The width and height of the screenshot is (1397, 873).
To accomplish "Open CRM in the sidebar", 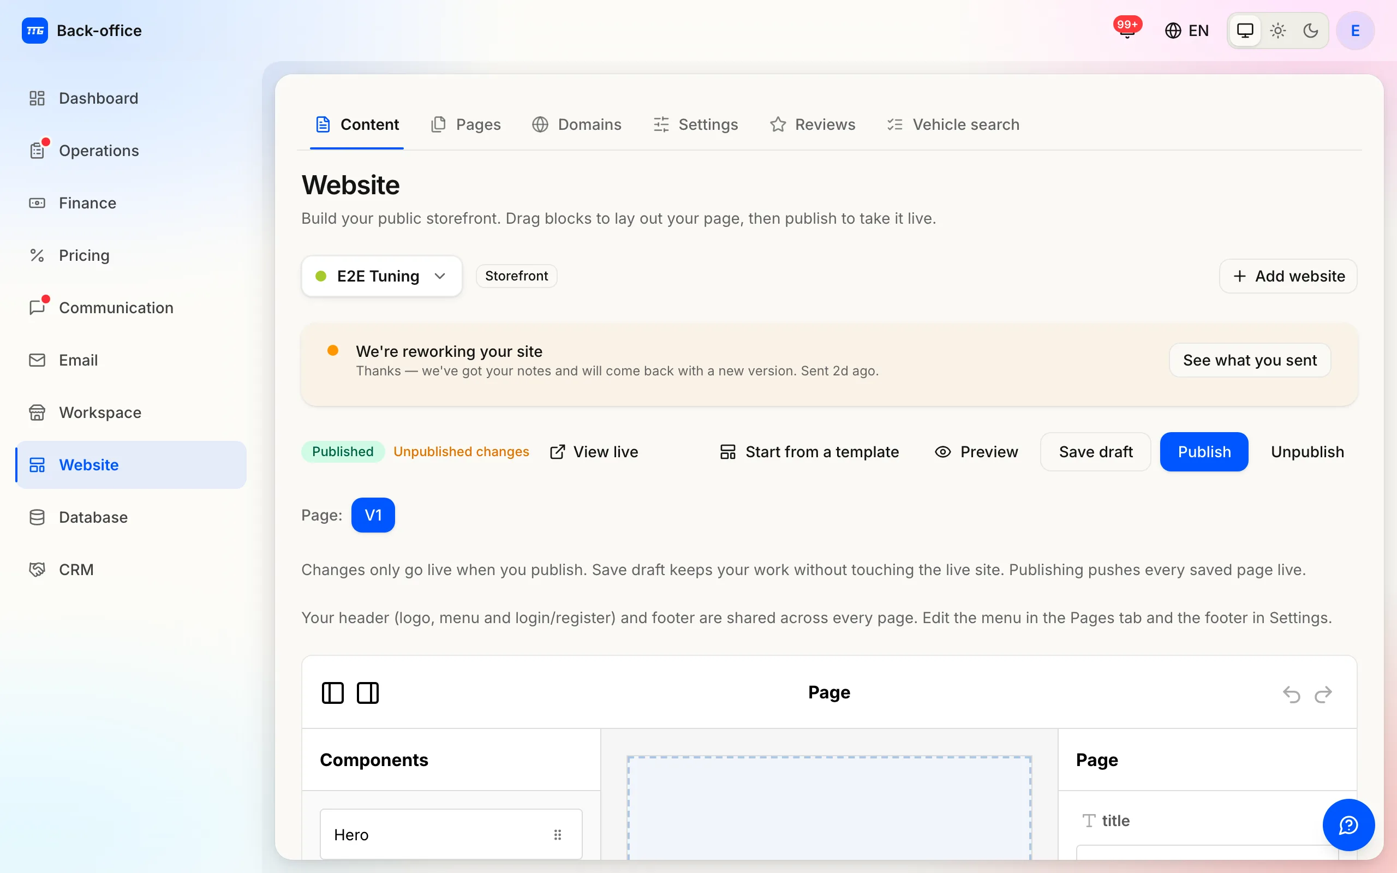I will (131, 570).
